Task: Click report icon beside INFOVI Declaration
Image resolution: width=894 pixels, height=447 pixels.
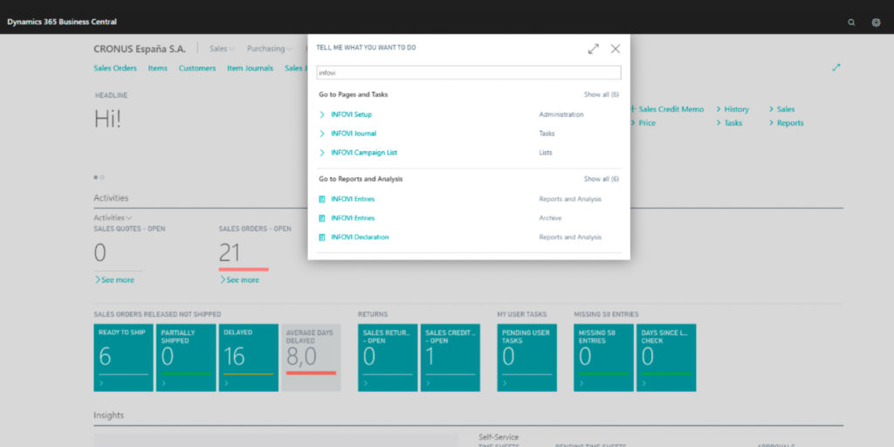Action: tap(322, 237)
